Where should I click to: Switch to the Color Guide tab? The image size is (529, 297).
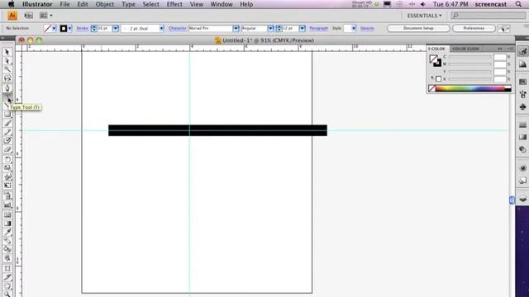pyautogui.click(x=465, y=49)
